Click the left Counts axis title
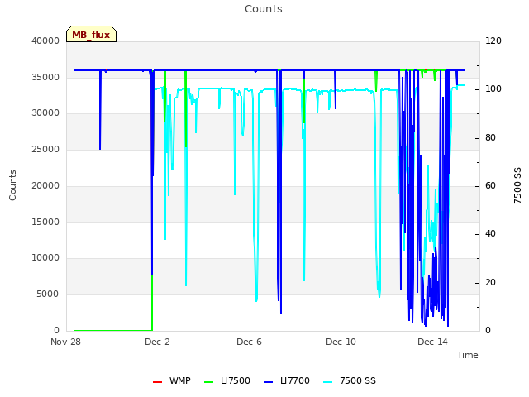 tap(12, 185)
